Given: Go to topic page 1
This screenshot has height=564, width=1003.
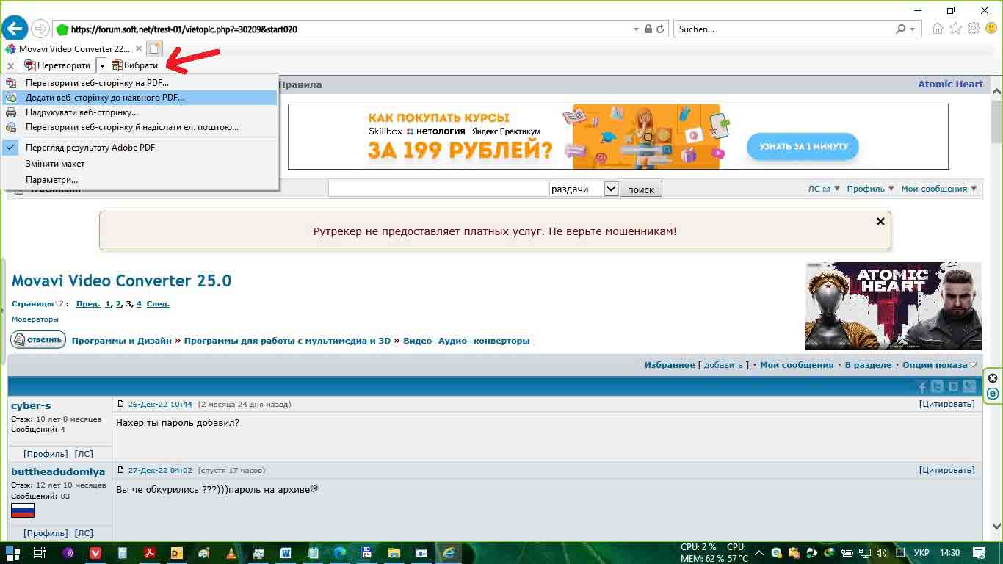Looking at the screenshot, I should click(x=107, y=304).
